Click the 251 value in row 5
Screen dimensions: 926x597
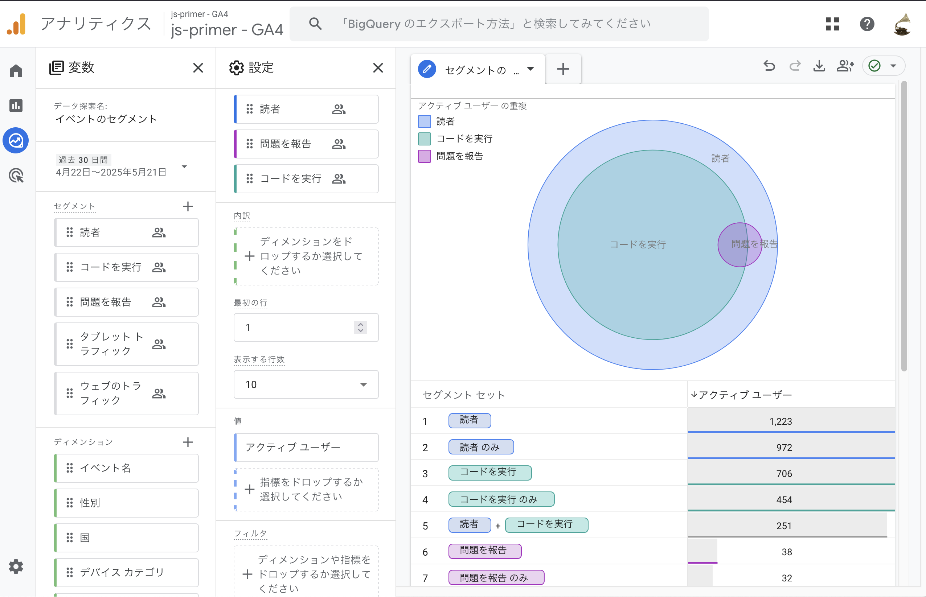(784, 526)
